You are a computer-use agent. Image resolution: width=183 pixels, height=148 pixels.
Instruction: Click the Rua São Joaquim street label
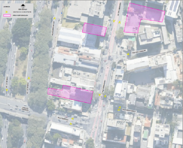pos(139,52)
